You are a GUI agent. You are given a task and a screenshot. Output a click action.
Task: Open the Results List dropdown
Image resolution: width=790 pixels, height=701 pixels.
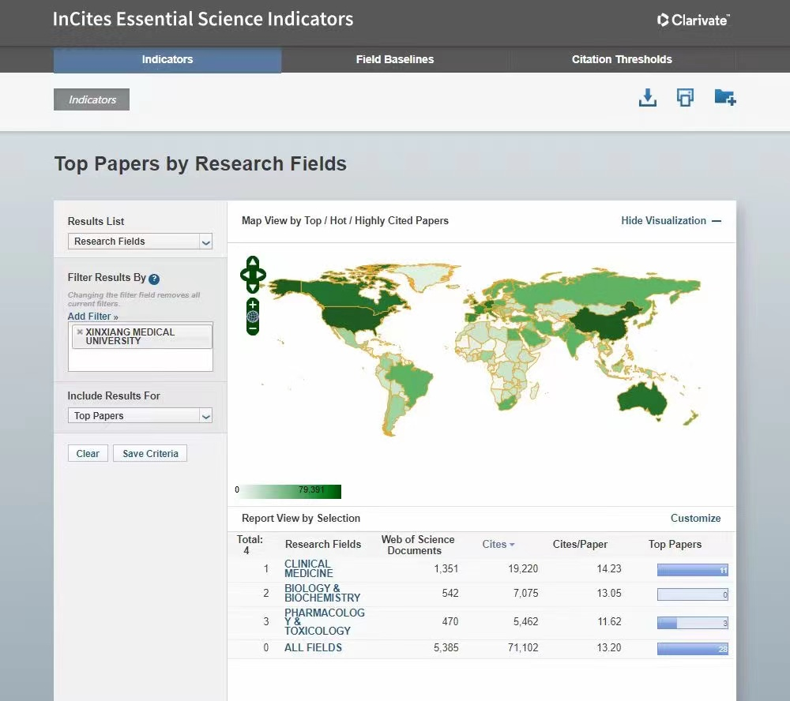140,242
